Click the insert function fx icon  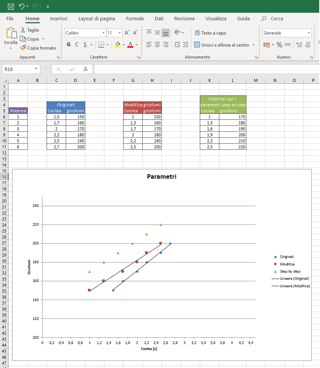(x=86, y=69)
